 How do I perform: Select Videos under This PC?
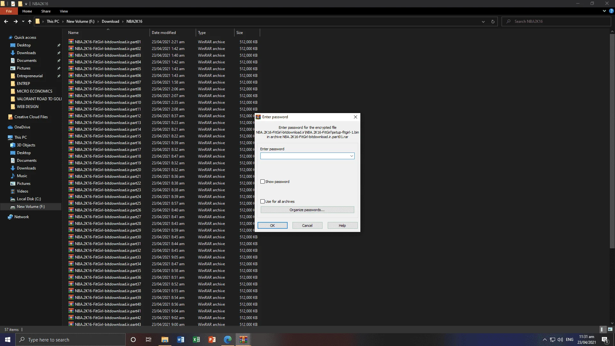pos(22,191)
